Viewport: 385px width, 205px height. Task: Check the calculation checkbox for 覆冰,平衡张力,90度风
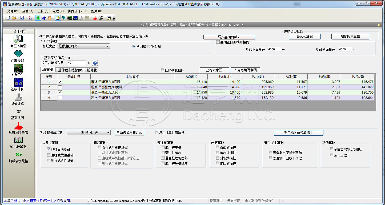[x=60, y=87]
